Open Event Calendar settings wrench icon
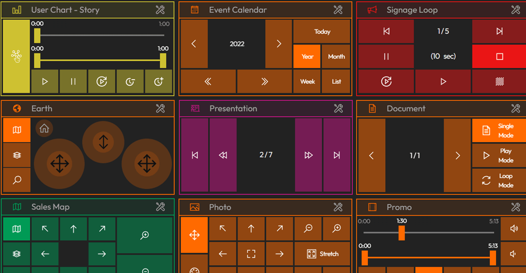526x273 pixels. (x=338, y=9)
